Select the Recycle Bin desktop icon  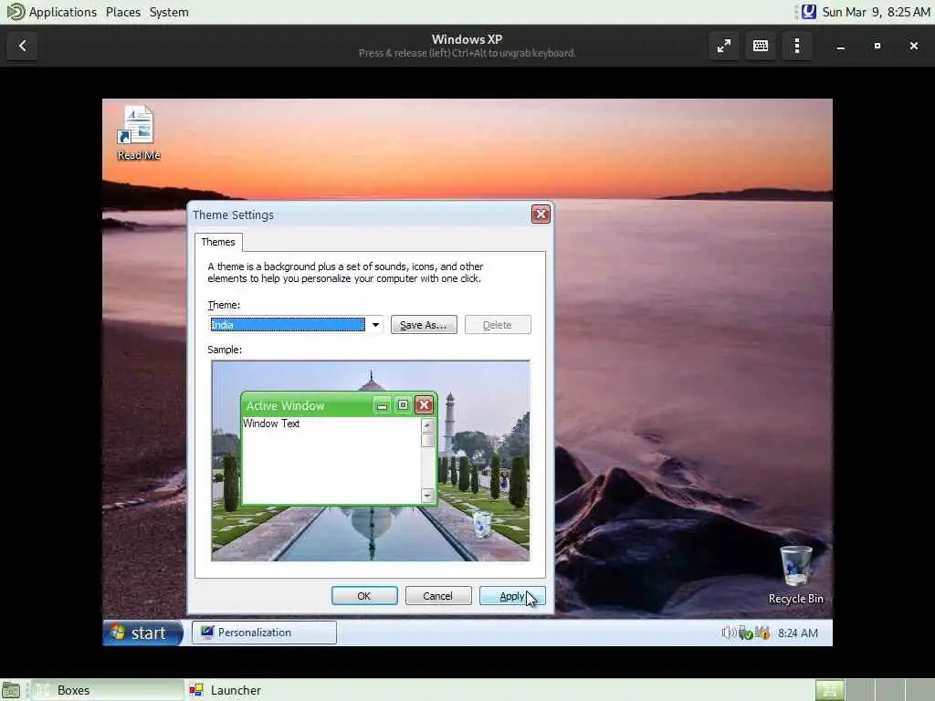coord(795,575)
